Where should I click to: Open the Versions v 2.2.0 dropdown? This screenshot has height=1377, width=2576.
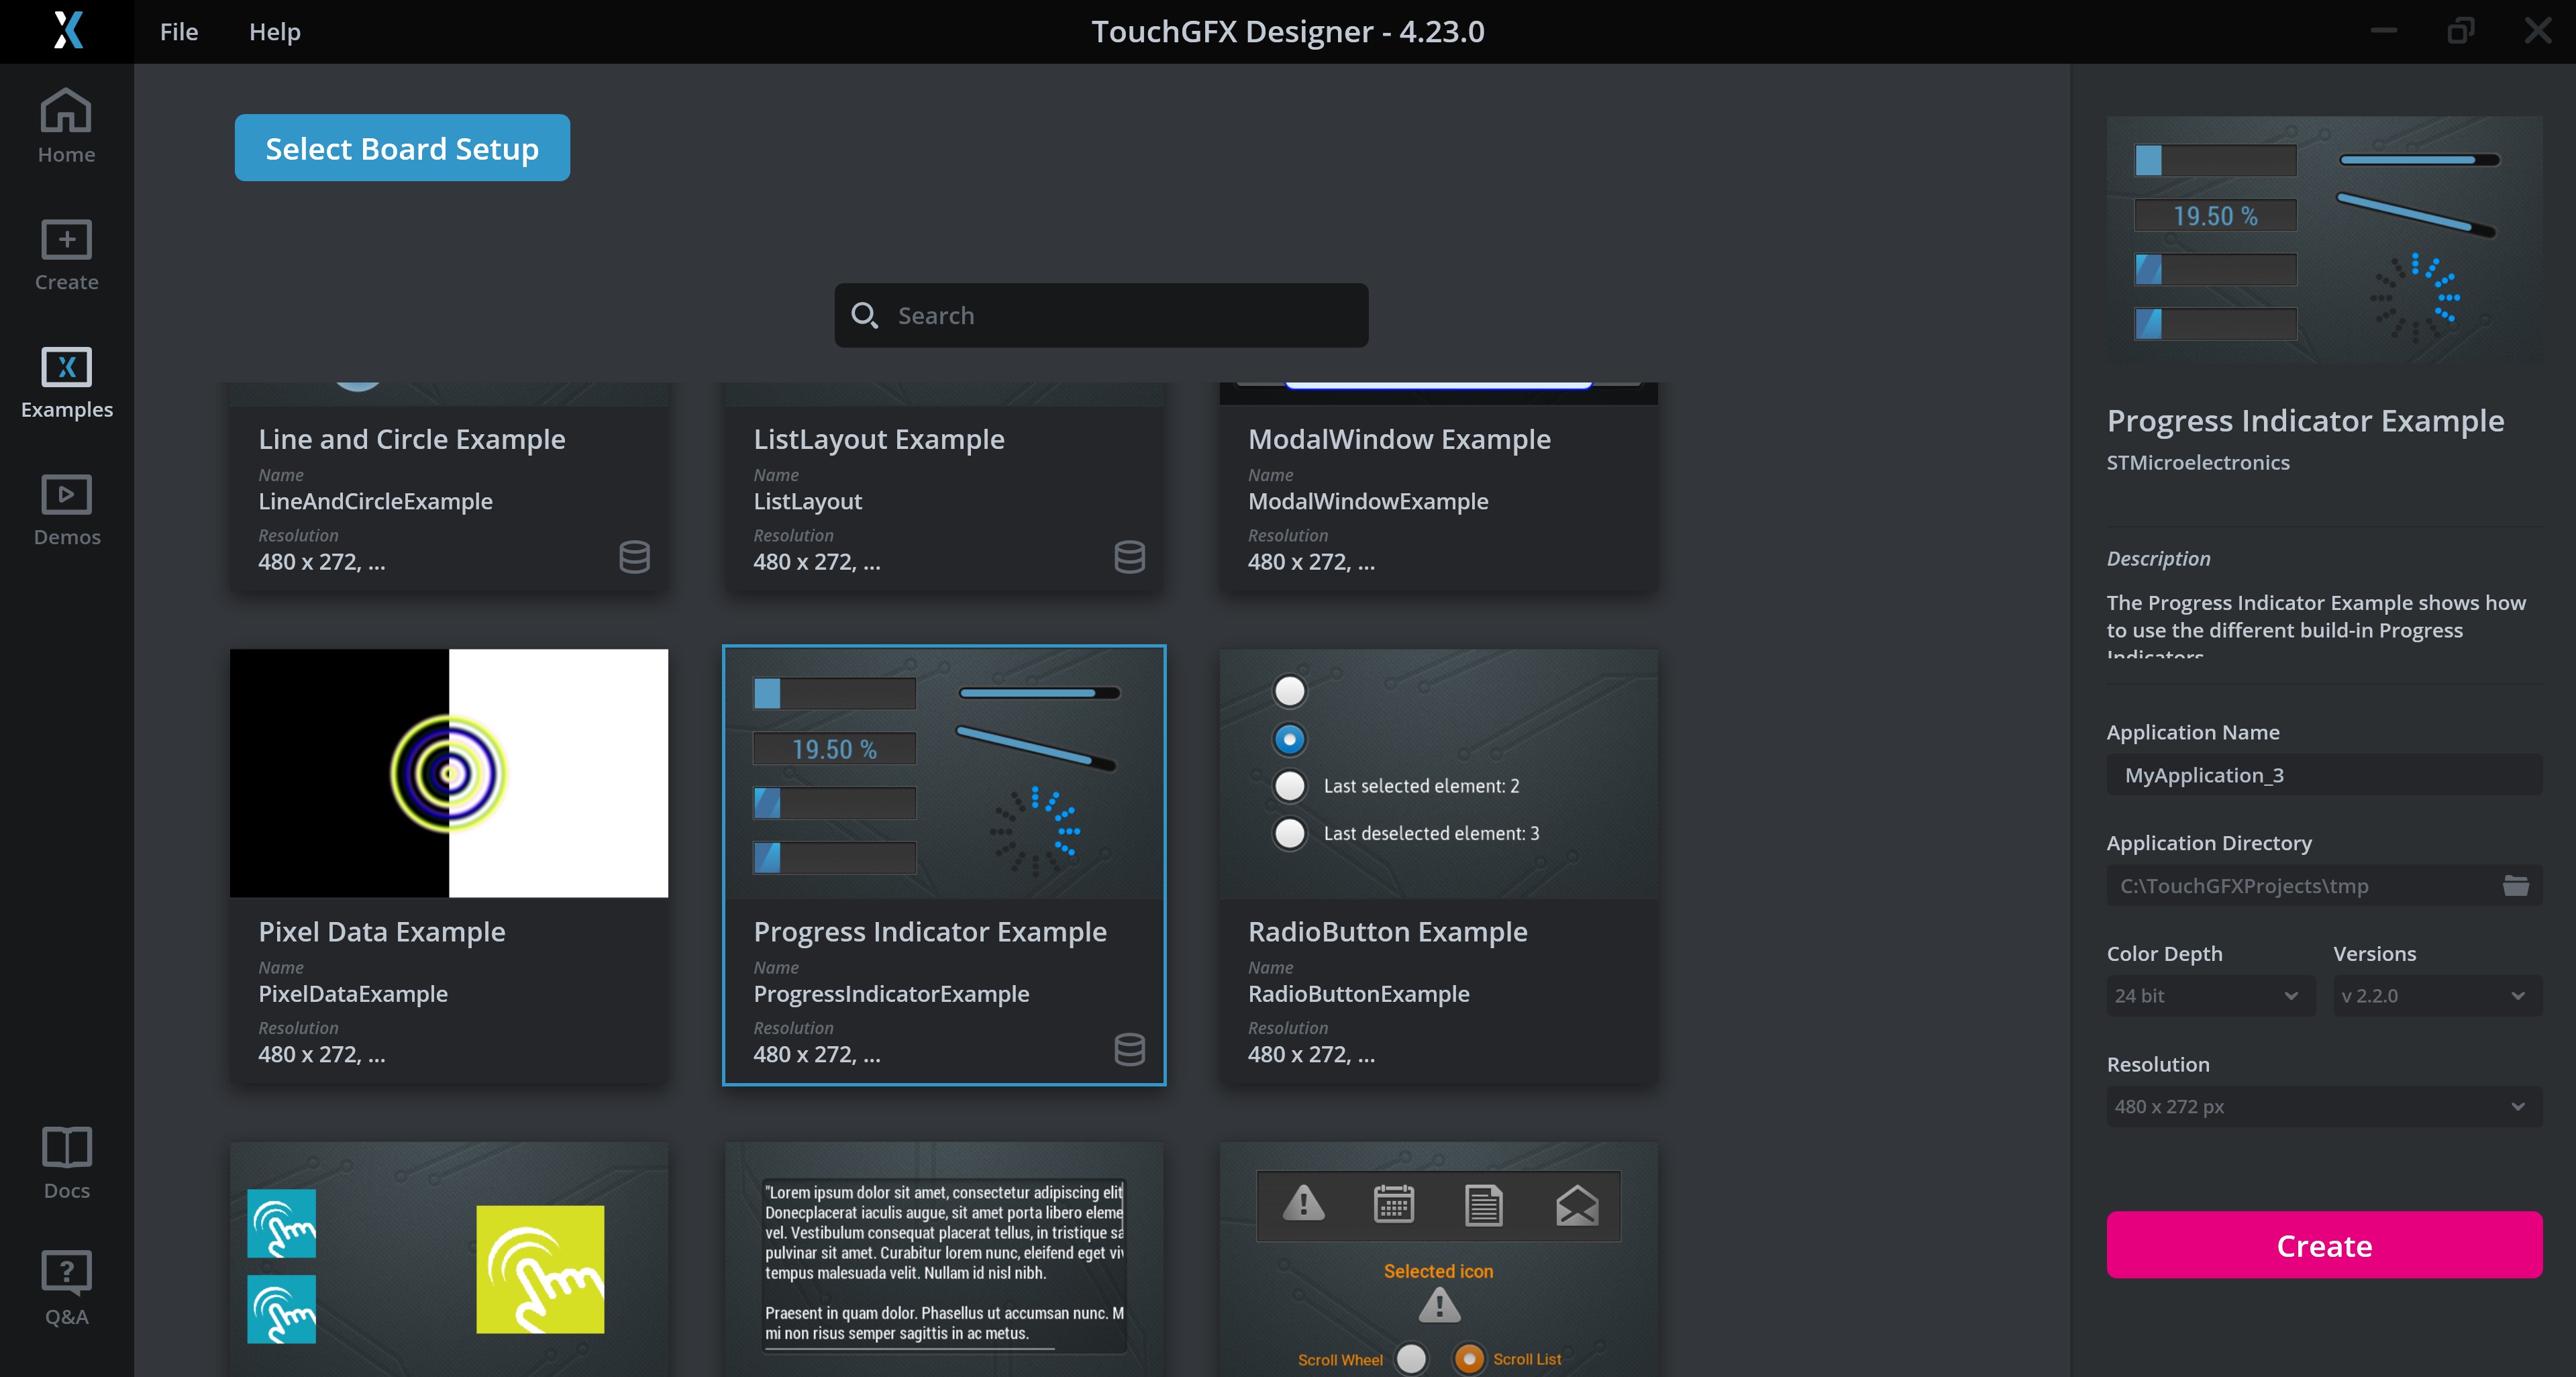2436,996
